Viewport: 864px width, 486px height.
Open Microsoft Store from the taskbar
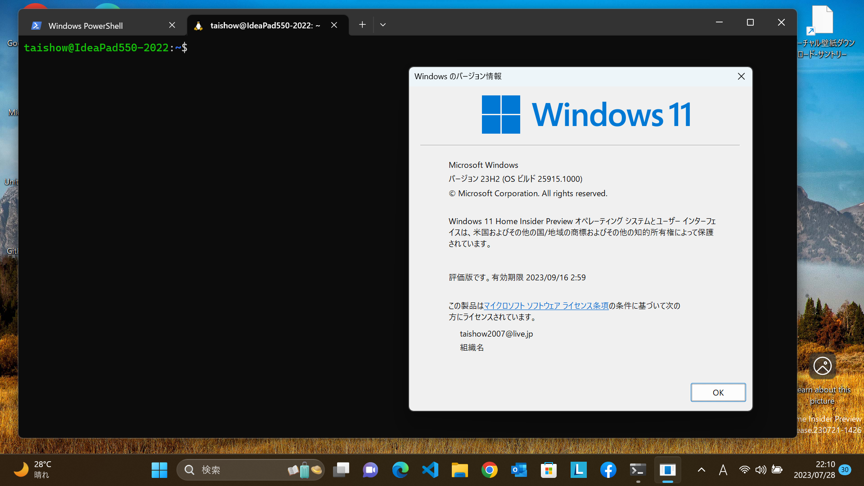coord(549,470)
